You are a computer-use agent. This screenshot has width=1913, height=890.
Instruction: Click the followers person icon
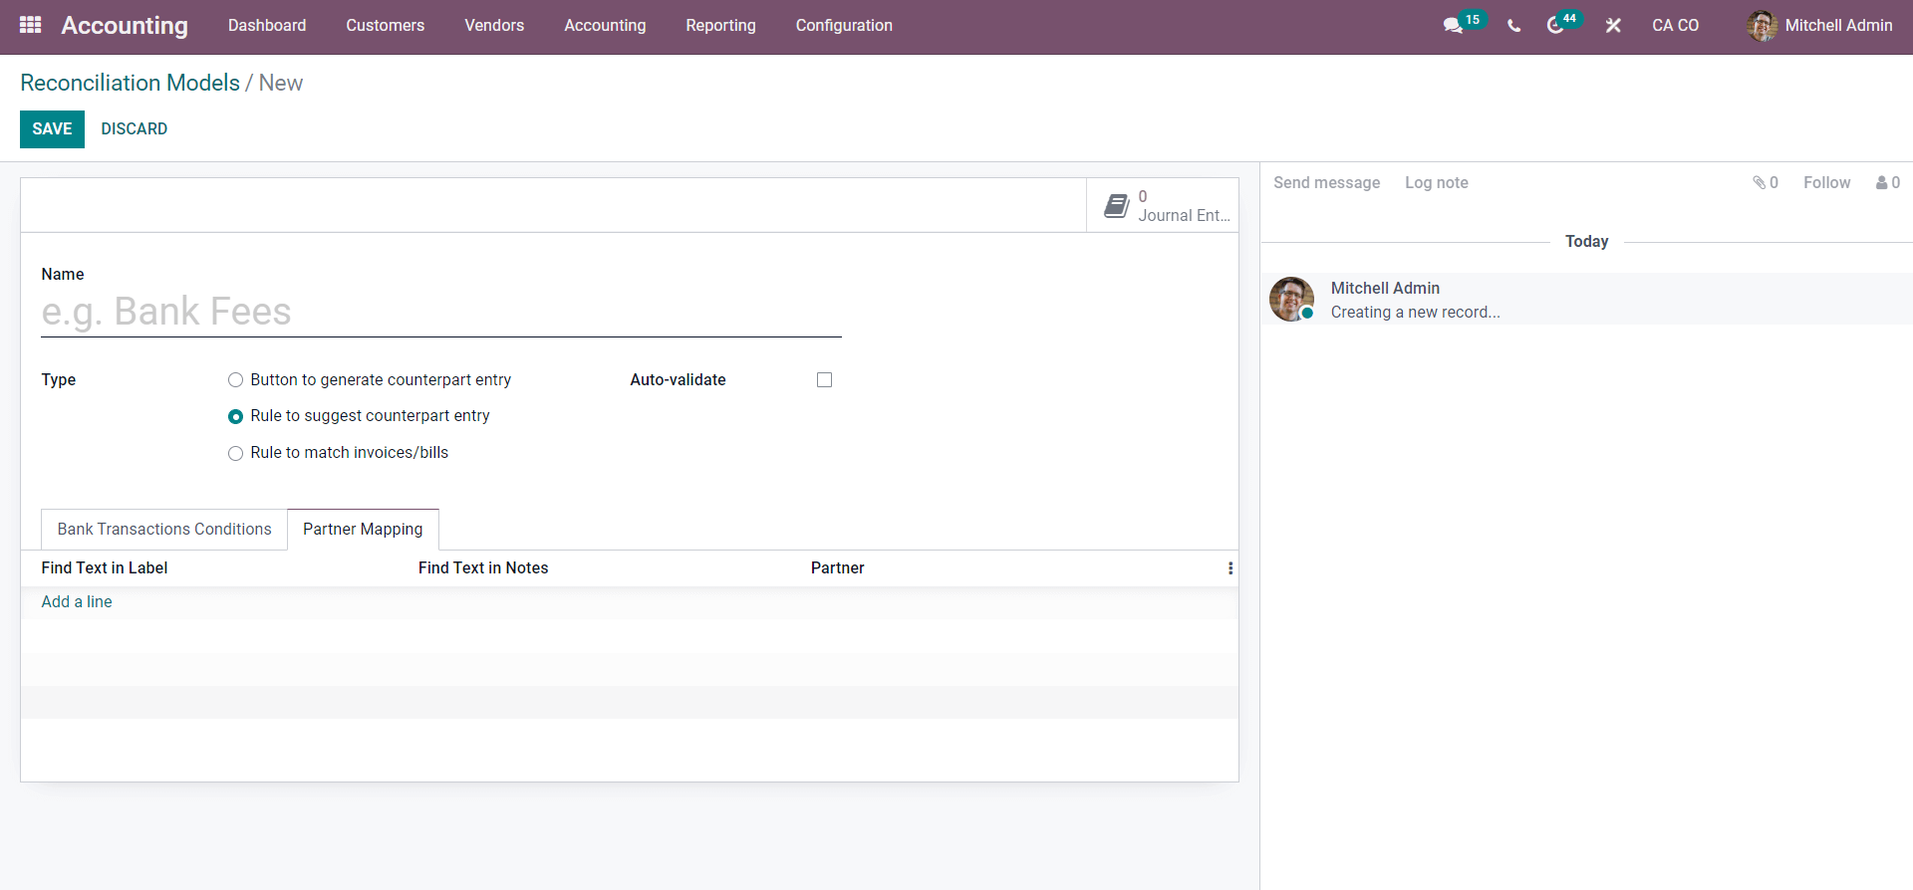point(1881,183)
